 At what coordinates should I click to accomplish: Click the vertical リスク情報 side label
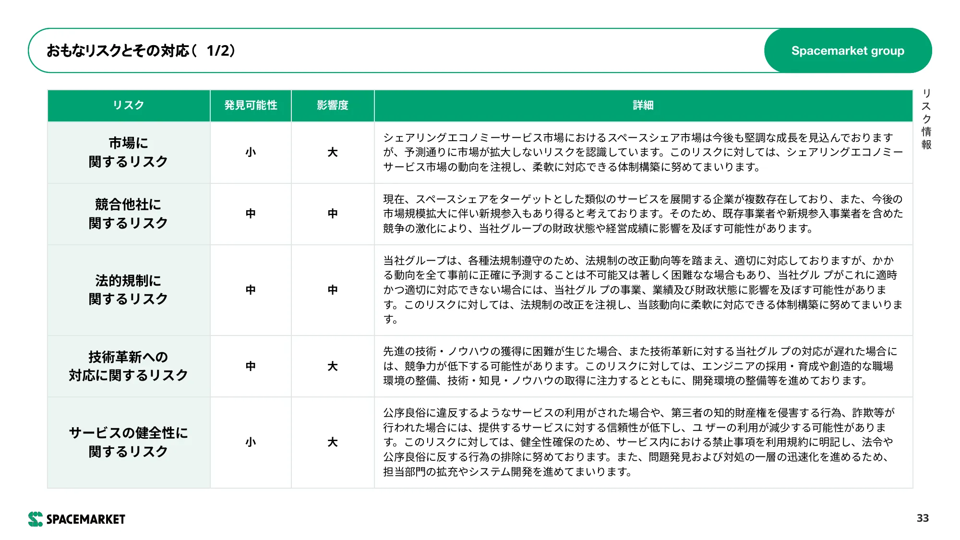click(926, 119)
